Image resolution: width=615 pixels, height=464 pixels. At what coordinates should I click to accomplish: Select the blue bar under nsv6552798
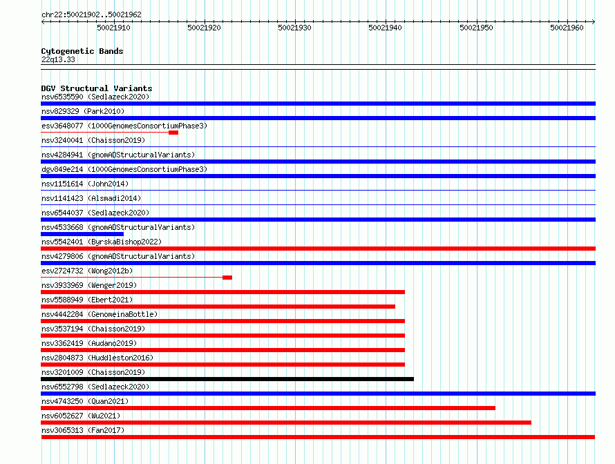(x=318, y=394)
